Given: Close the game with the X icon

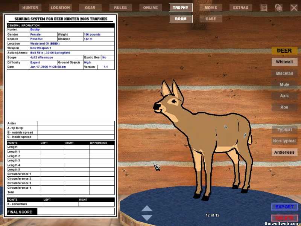Looking at the screenshot, I should (294, 8).
